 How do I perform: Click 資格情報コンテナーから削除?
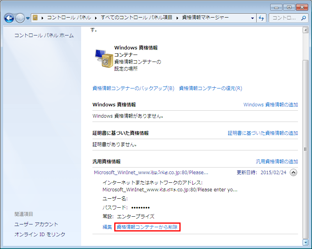[146, 227]
